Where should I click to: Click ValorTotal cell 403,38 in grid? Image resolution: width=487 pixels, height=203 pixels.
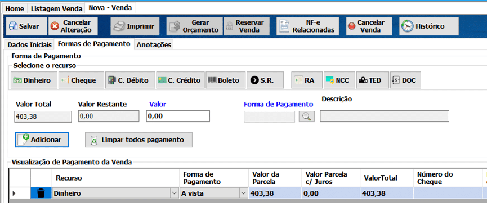pyautogui.click(x=387, y=193)
